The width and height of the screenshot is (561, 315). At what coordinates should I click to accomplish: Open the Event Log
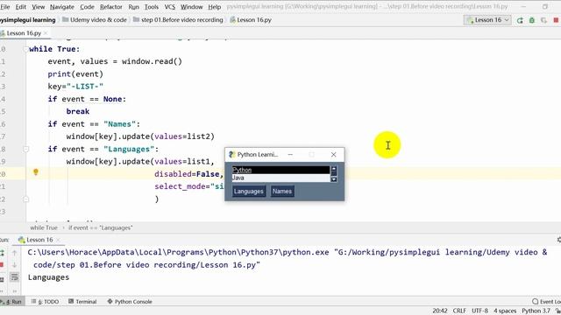coord(546,302)
